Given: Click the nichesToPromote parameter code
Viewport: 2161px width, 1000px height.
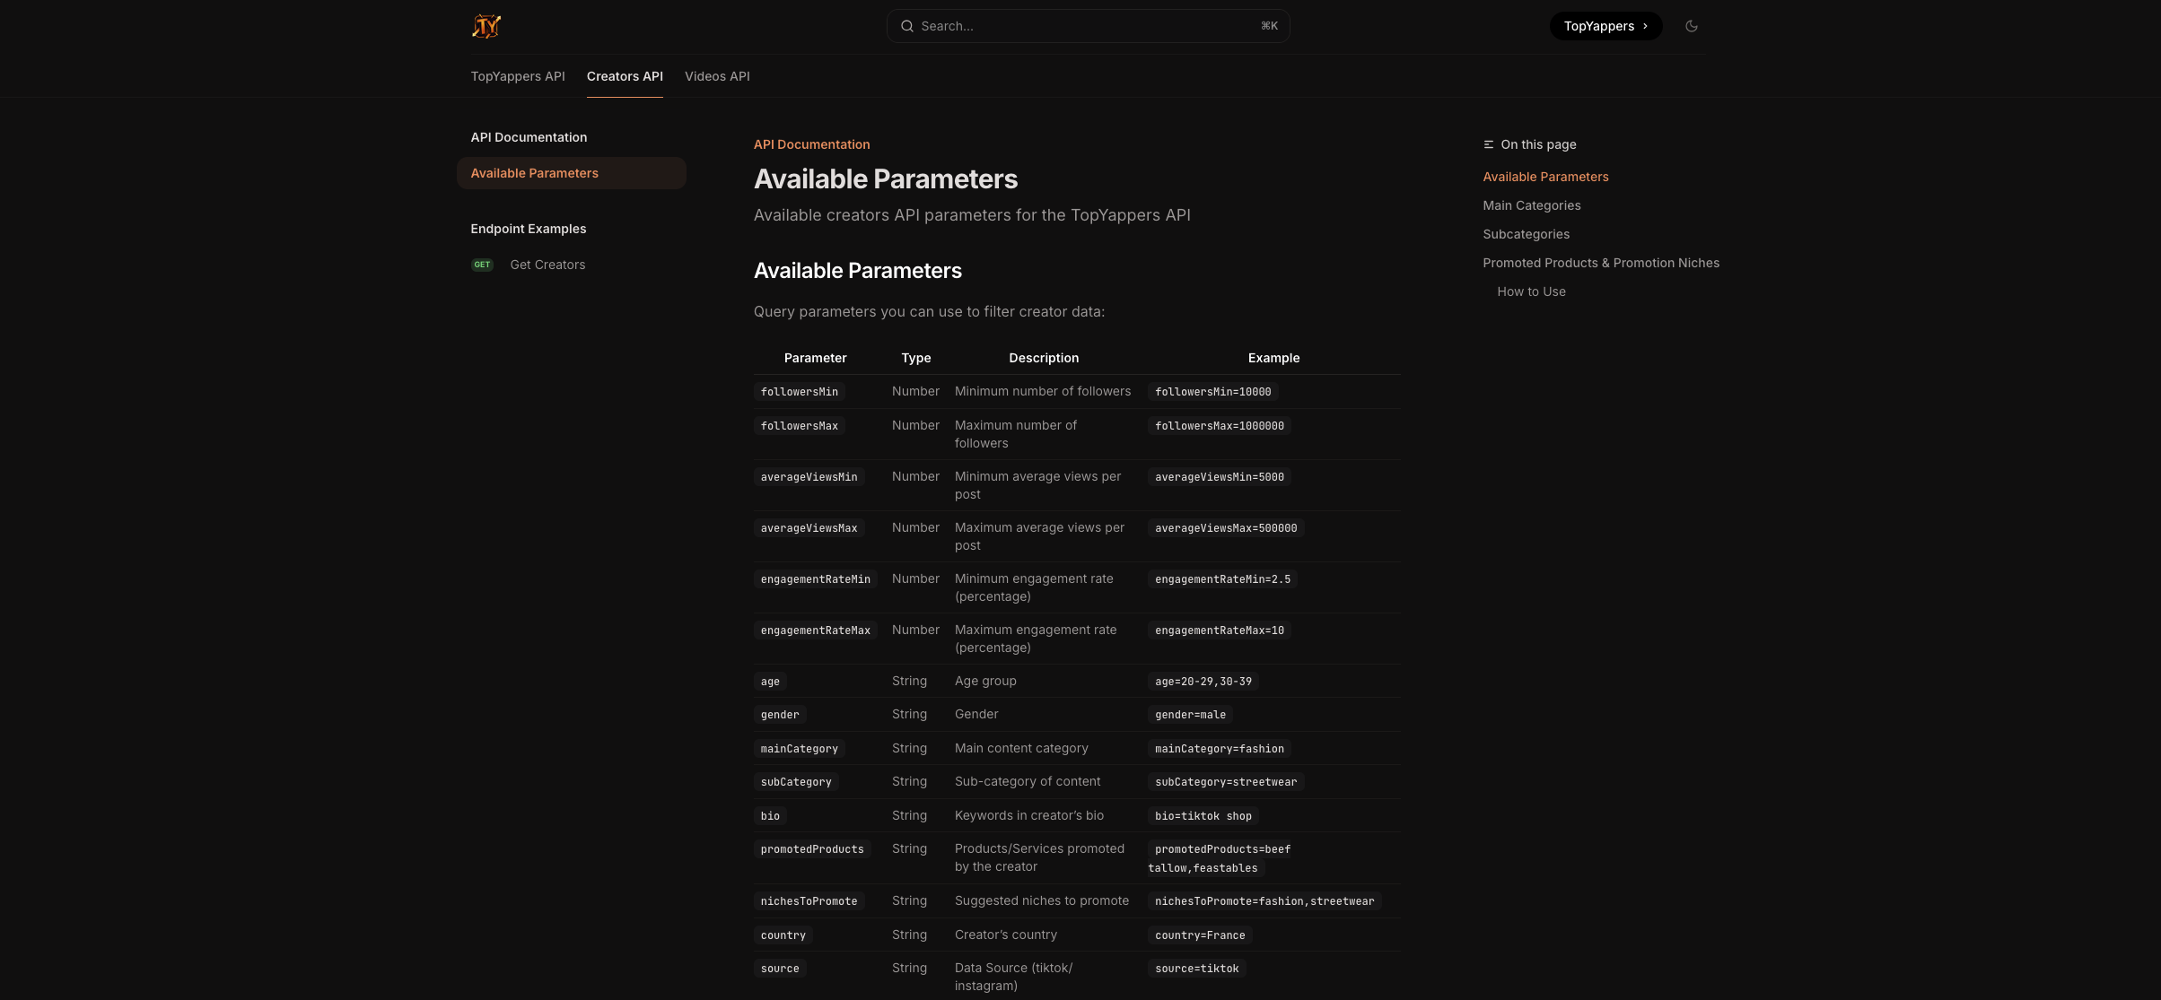Looking at the screenshot, I should click(x=809, y=901).
